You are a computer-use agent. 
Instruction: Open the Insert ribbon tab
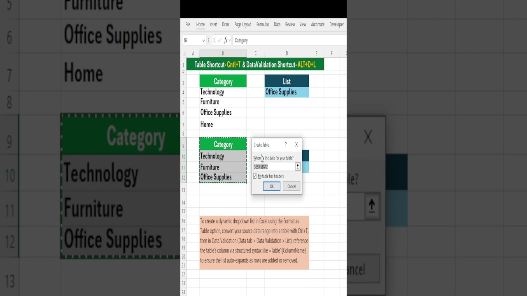tap(213, 24)
